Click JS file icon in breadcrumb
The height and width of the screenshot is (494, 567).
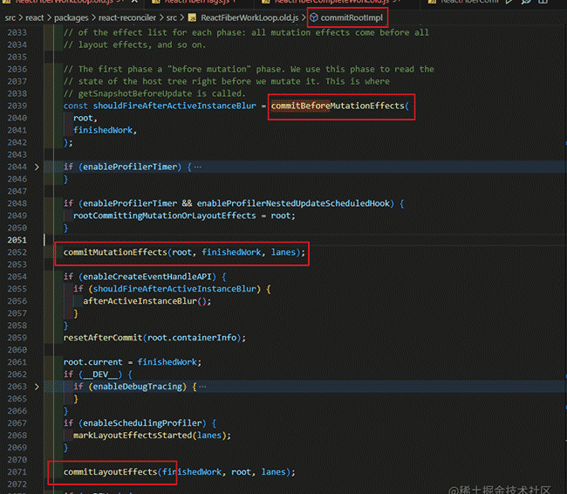(193, 17)
